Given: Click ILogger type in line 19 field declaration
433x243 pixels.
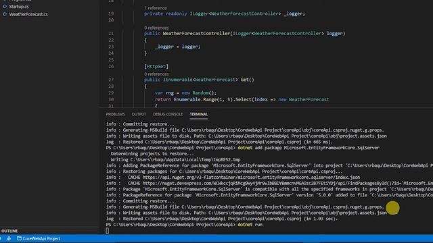Looking at the screenshot, I should tap(199, 13).
